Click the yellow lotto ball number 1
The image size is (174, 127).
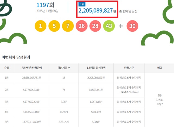tap(41, 26)
